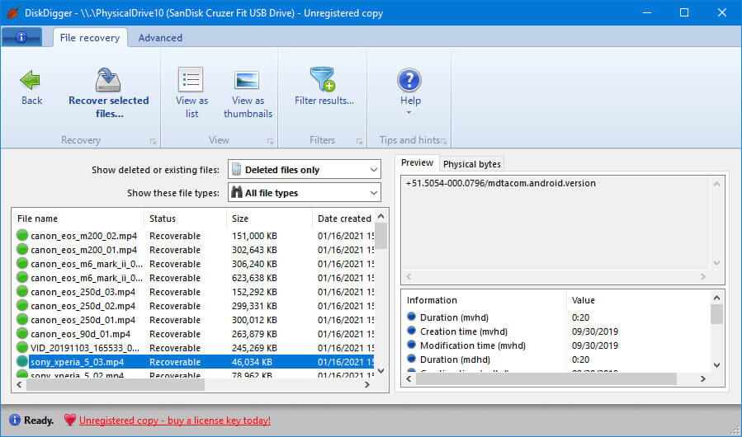Viewport: 742px width, 437px height.
Task: Click blue bullet beside Modification time (mvhd)
Action: pos(411,345)
